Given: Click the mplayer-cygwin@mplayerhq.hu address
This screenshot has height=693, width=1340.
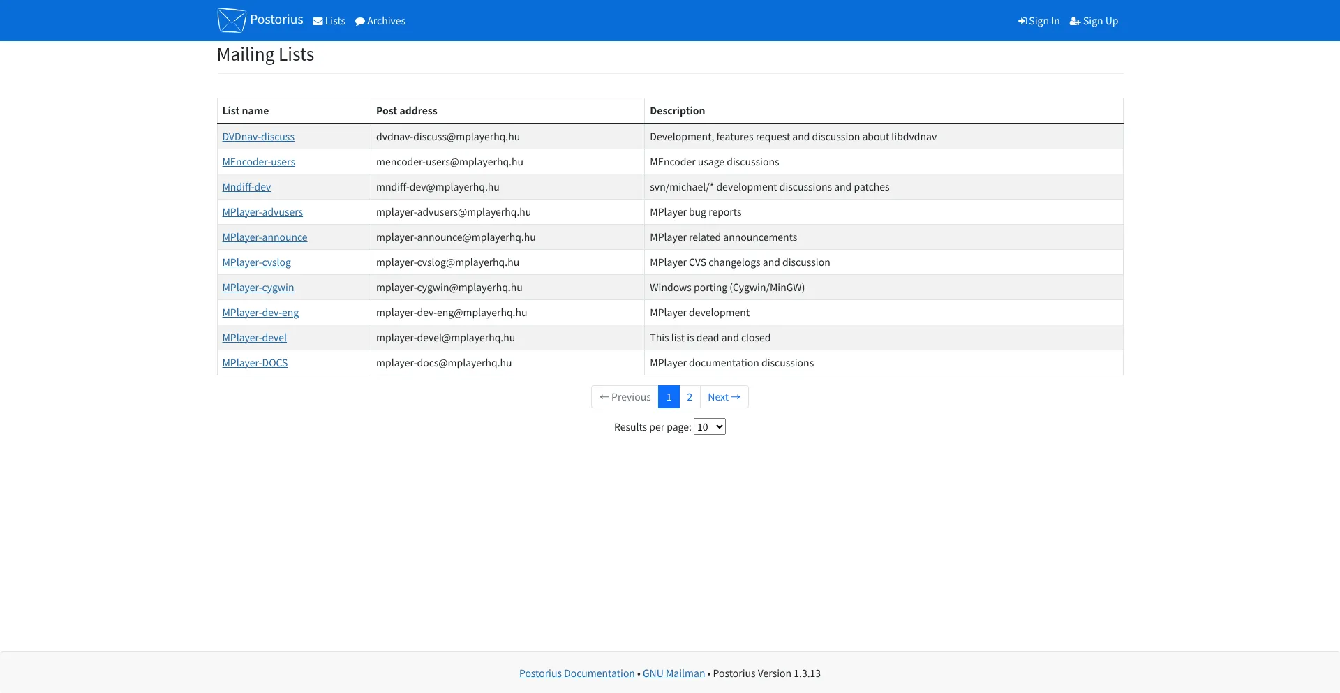Looking at the screenshot, I should (449, 288).
